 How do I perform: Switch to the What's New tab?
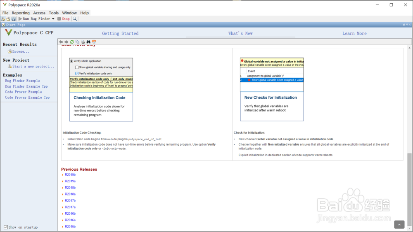tap(240, 33)
